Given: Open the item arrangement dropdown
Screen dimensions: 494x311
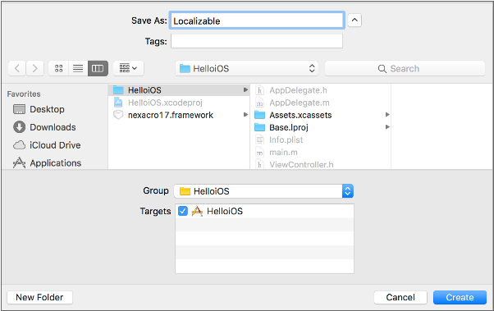Looking at the screenshot, I should [x=129, y=68].
